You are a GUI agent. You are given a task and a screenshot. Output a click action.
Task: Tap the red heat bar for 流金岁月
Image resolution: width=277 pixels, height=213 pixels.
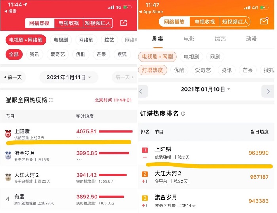tap(114, 153)
